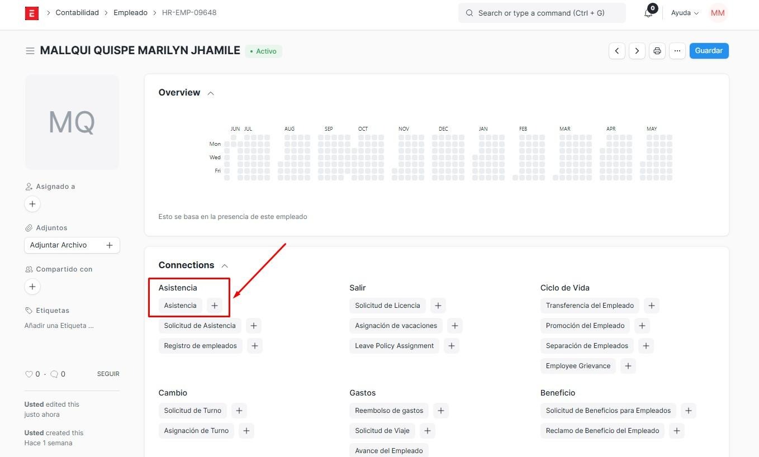
Task: Open the notifications bell
Action: click(x=648, y=13)
